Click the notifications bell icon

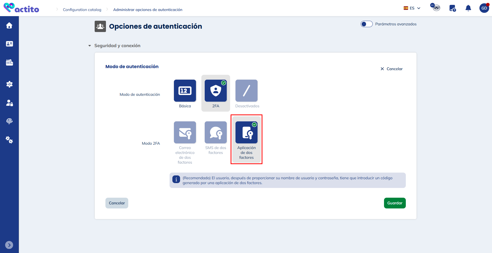[x=468, y=8]
